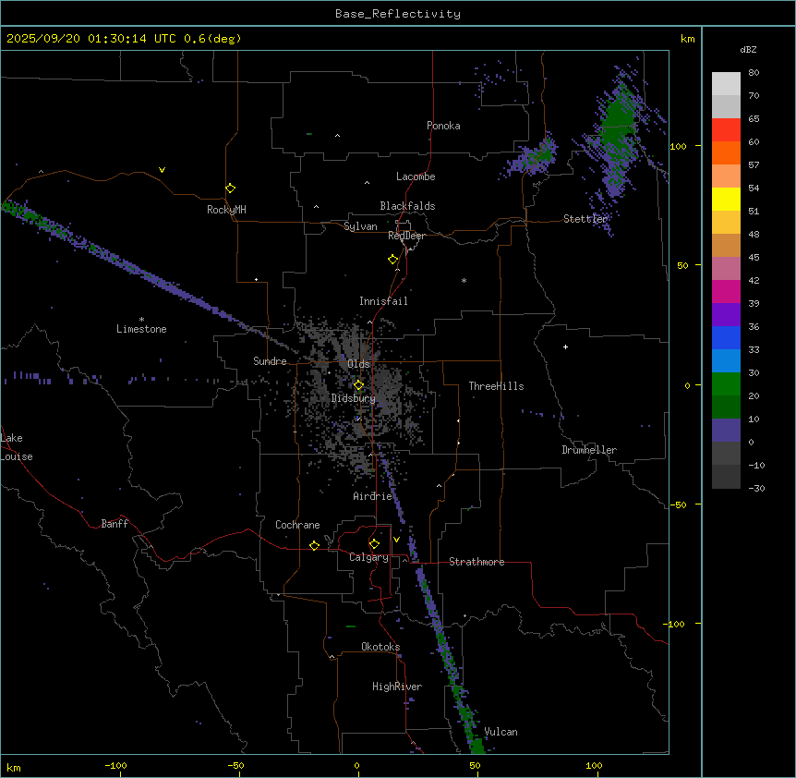Click the yellow diamond marker above RockyMH

pos(230,188)
